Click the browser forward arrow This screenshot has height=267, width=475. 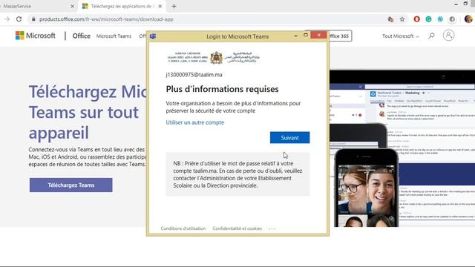click(7, 19)
